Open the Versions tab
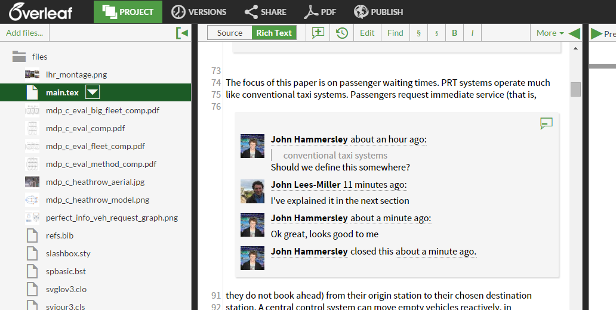The height and width of the screenshot is (310, 616). 199,11
